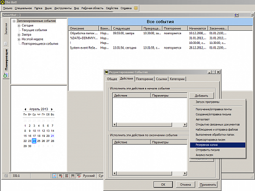Viewport: 255px width, 191px height.
Task: Click the Применить button
Action: 208,184
